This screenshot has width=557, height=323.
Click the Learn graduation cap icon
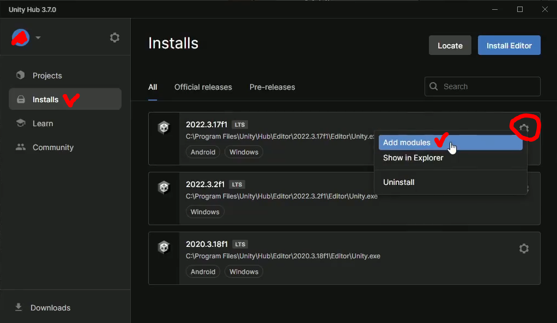pyautogui.click(x=21, y=123)
